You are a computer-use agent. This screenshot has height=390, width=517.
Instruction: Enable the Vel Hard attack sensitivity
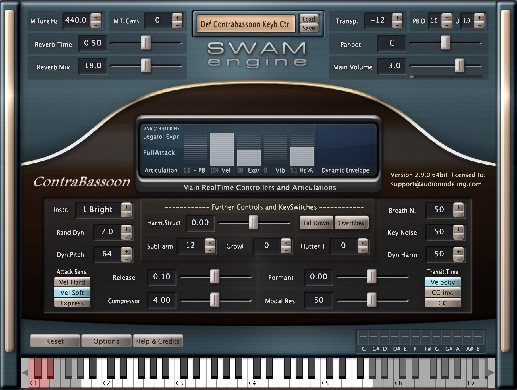(x=72, y=282)
